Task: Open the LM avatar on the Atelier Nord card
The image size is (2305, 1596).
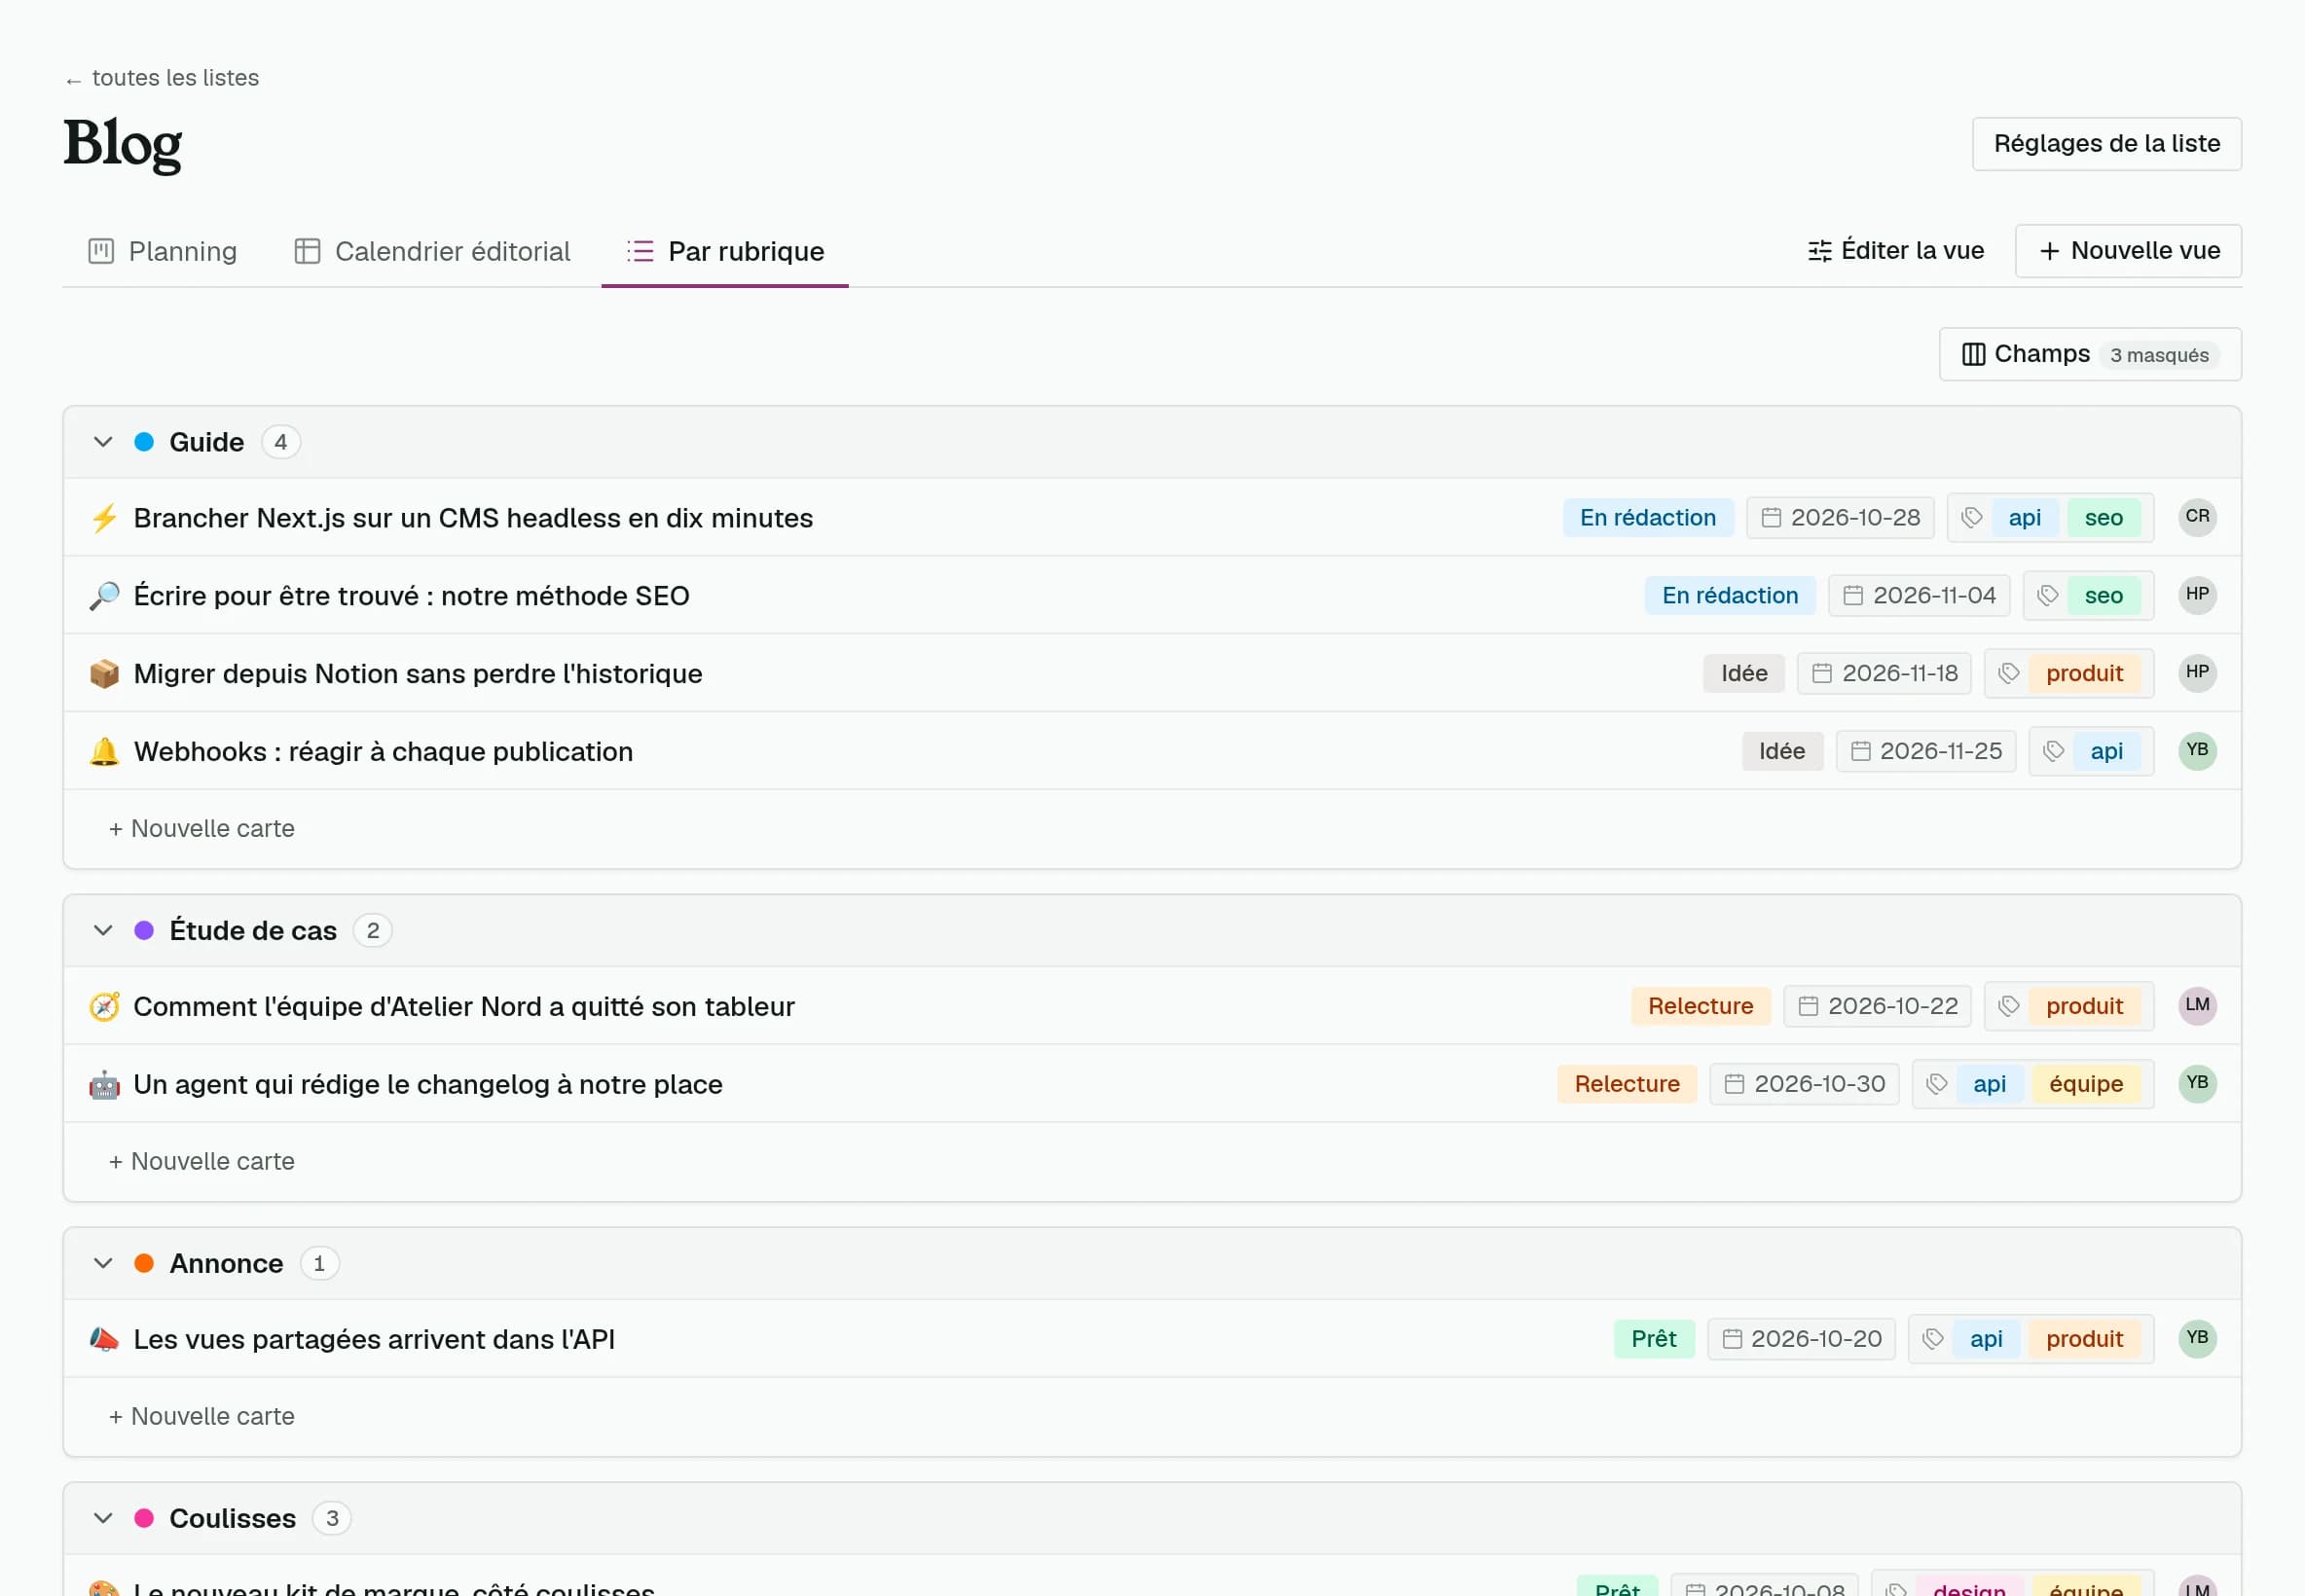Action: pos(2197,1006)
